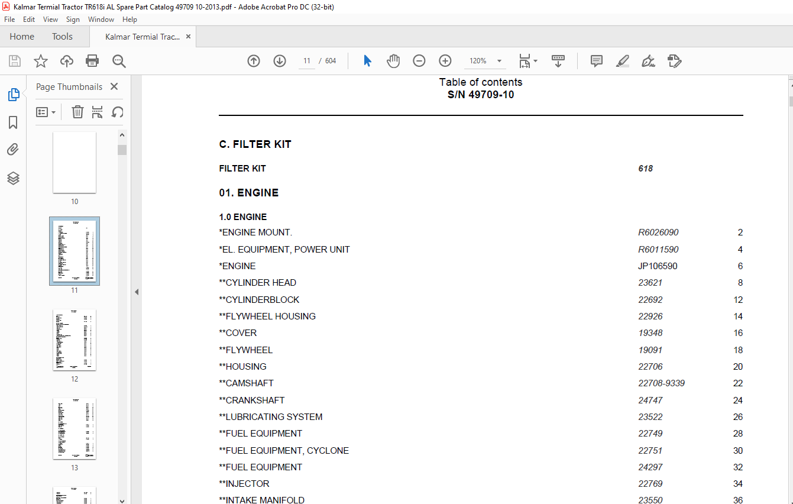Click the C. FILTER KIT heading
The height and width of the screenshot is (504, 793).
pos(255,144)
